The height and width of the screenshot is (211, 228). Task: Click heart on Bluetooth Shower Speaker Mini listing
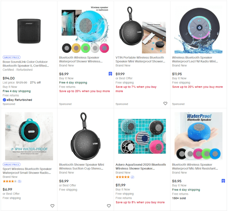(109, 206)
